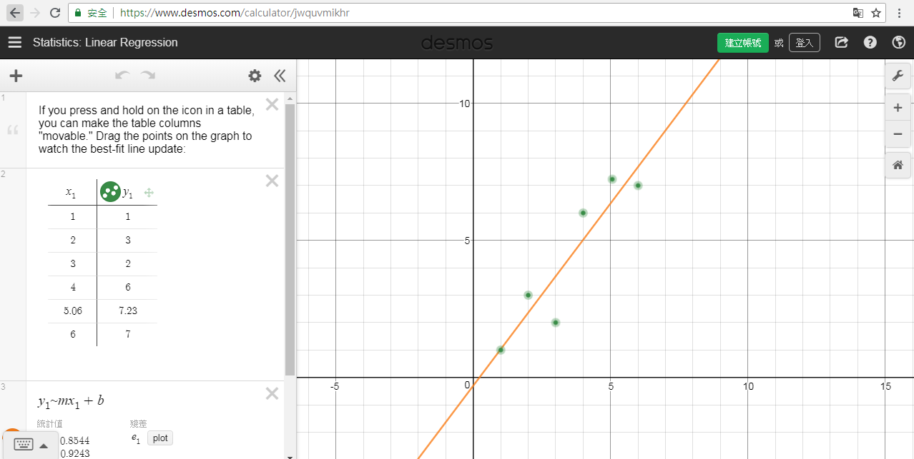Open the help menu

870,43
